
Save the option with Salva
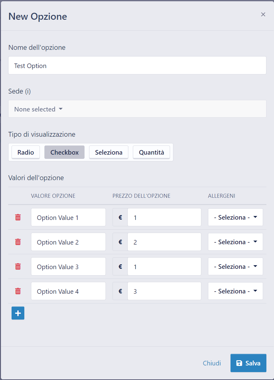248,363
